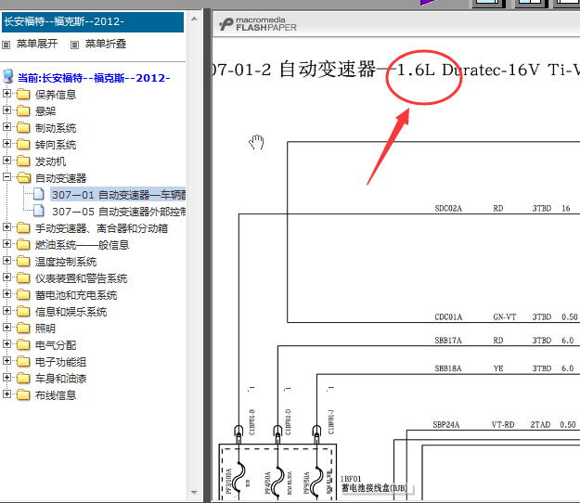Click the folder icon of 温度控制系统
The width and height of the screenshot is (580, 503).
pos(23,261)
